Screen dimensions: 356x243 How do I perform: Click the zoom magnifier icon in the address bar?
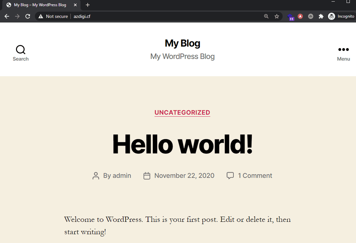[266, 16]
